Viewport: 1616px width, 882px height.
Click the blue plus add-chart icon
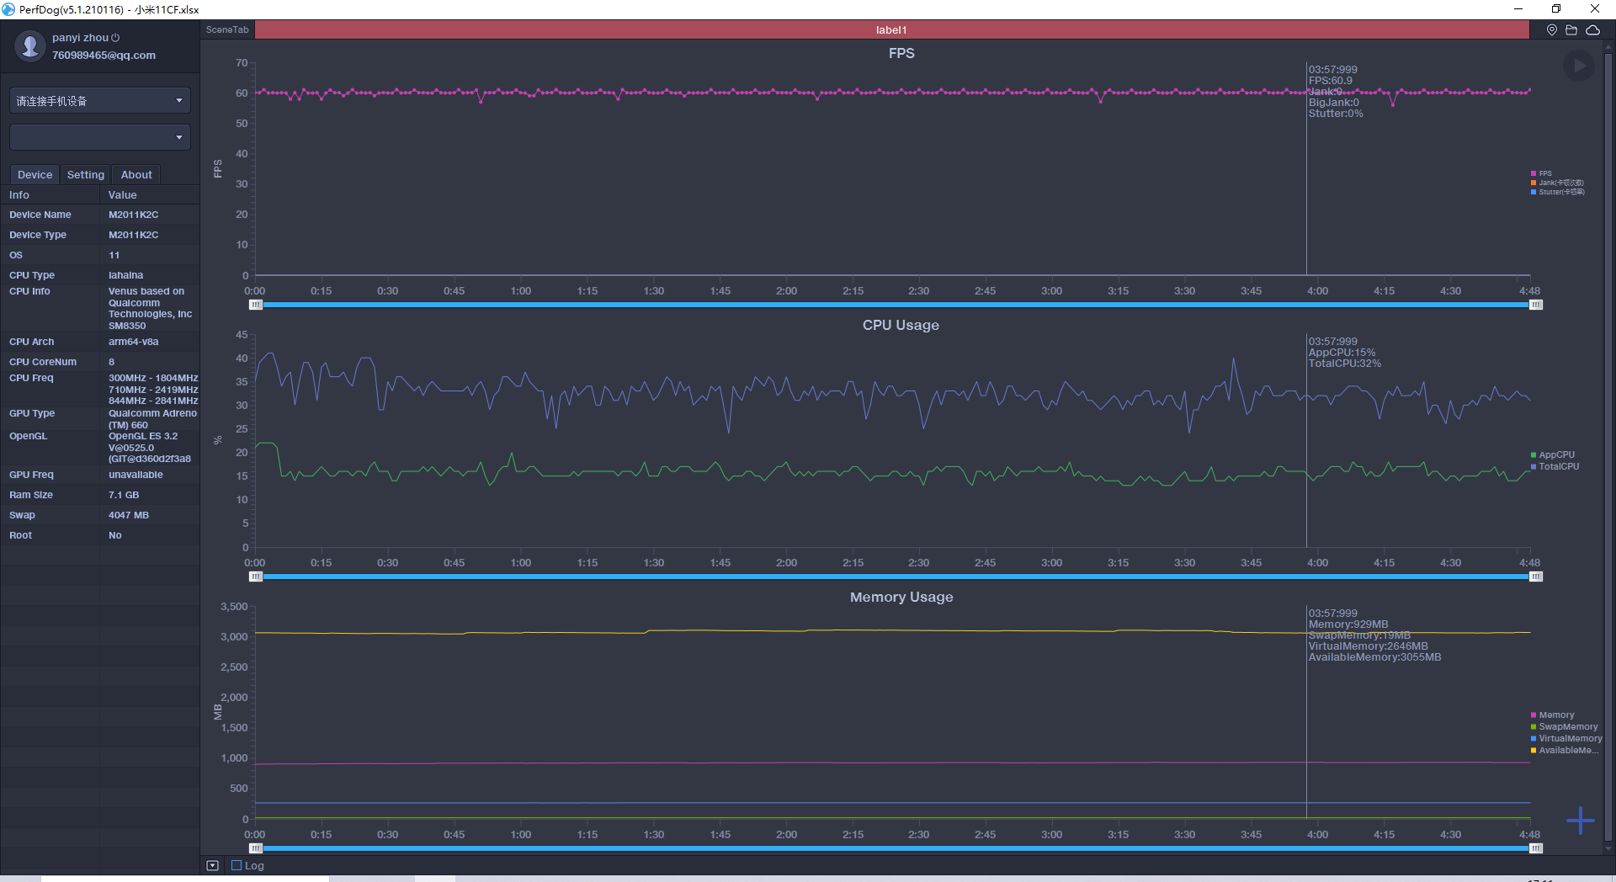click(x=1581, y=820)
